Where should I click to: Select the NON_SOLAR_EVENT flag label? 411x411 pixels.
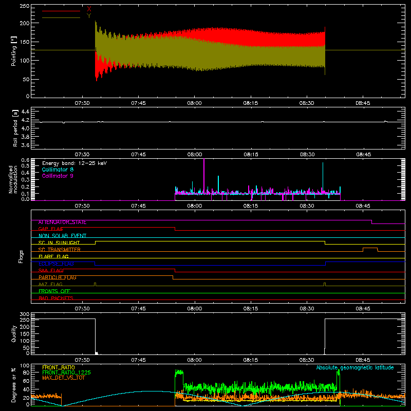(62, 236)
